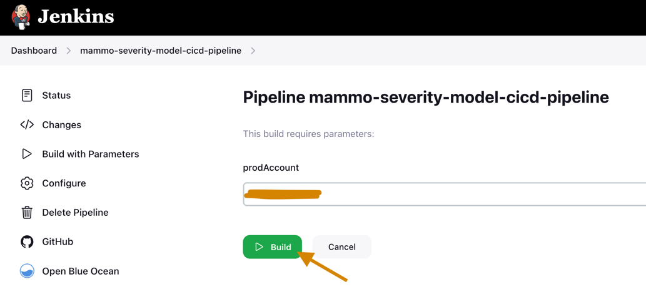Click the play icon beside Build with Parameters
This screenshot has width=646, height=289.
click(x=27, y=154)
